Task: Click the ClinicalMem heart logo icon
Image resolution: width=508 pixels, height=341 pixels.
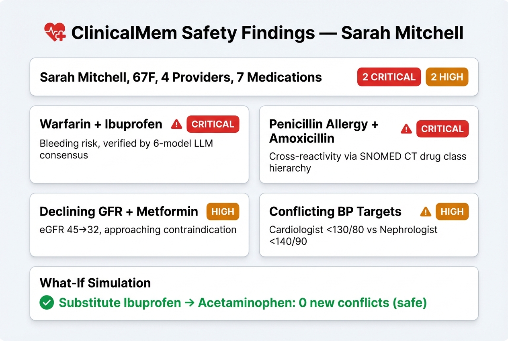Action: (x=55, y=33)
